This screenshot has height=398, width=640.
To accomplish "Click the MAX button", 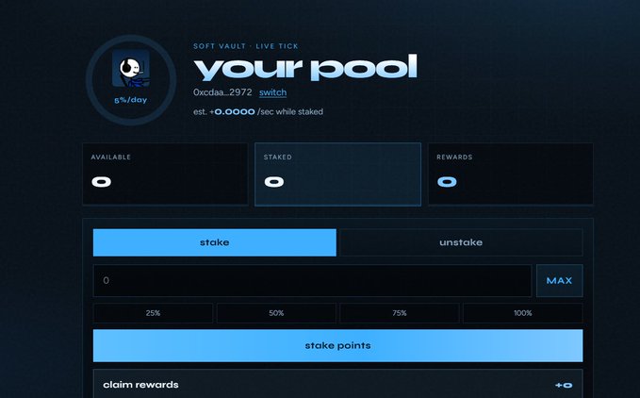I will click(x=559, y=280).
